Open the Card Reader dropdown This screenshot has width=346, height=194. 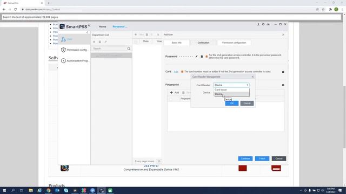(231, 85)
